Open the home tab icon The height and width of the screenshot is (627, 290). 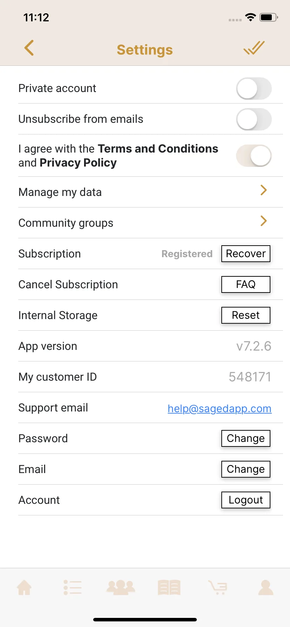coord(25,587)
